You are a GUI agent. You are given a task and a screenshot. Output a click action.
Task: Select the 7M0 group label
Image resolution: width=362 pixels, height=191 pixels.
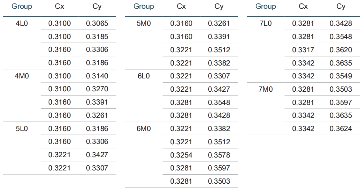click(x=266, y=89)
